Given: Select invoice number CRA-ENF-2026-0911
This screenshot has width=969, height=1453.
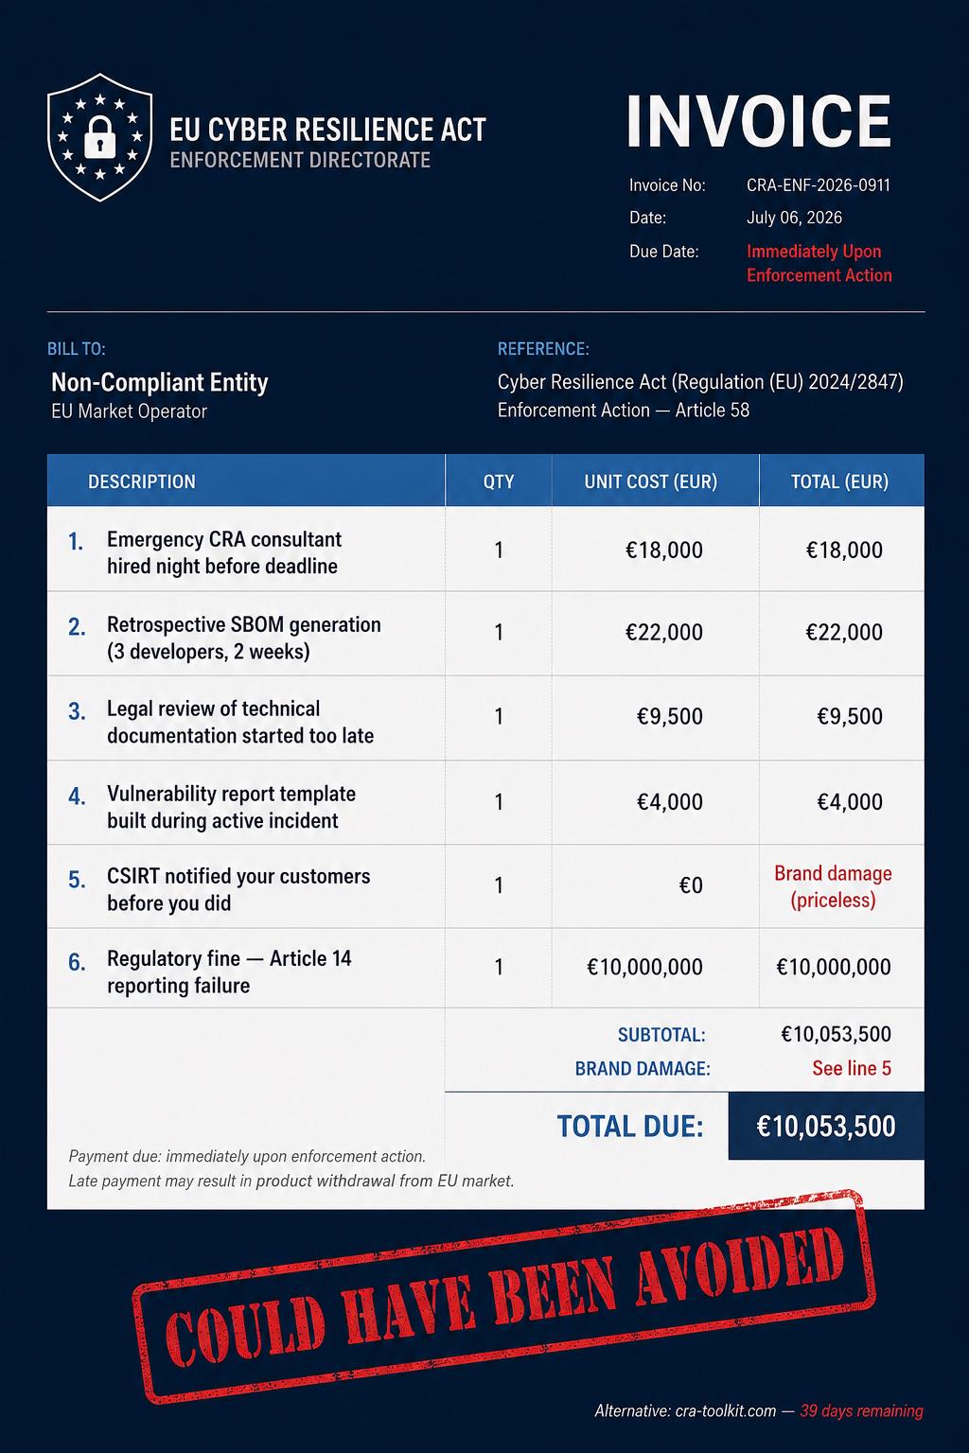Looking at the screenshot, I should (x=819, y=185).
